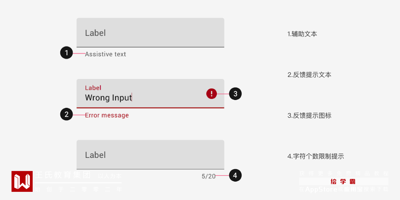Click the numbered marker 3 badge
400x200 pixels.
235,94
